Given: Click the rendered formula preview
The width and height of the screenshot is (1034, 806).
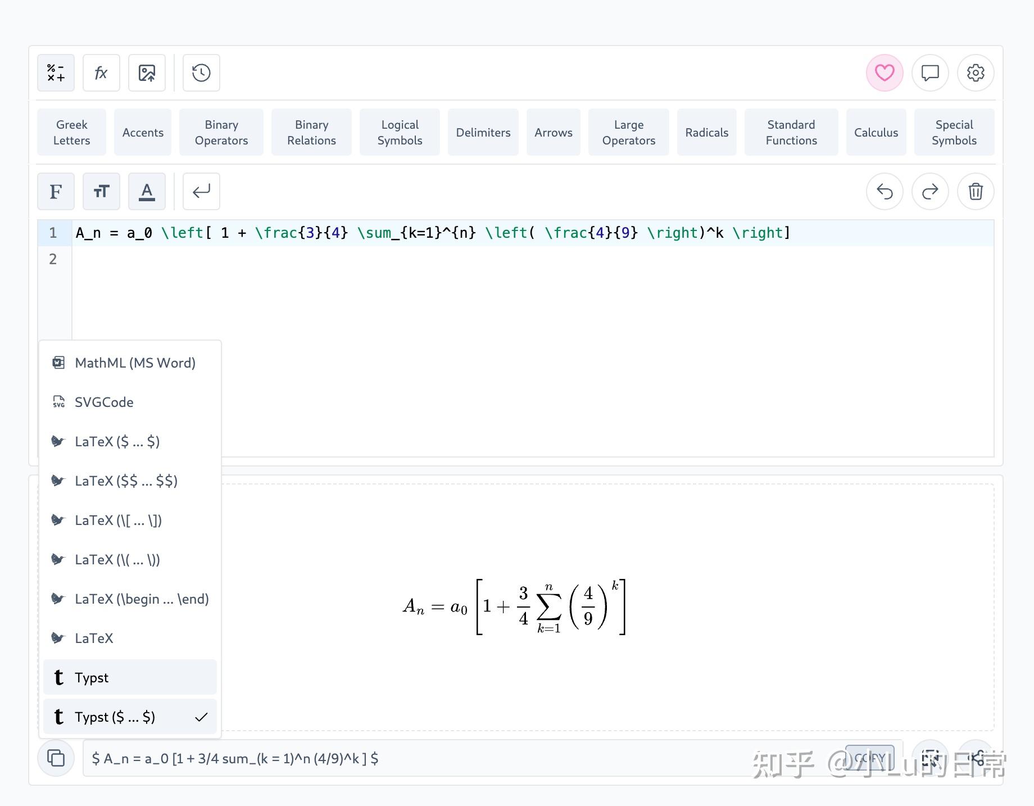Looking at the screenshot, I should pyautogui.click(x=514, y=607).
